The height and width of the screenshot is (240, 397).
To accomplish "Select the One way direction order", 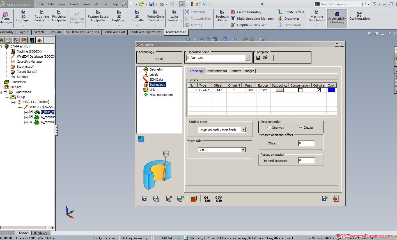I will tap(269, 128).
